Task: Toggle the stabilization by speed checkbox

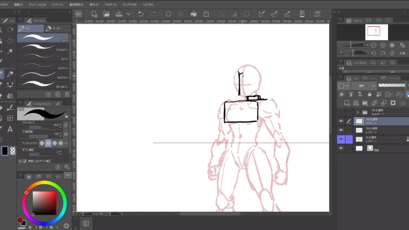Action: (25, 161)
